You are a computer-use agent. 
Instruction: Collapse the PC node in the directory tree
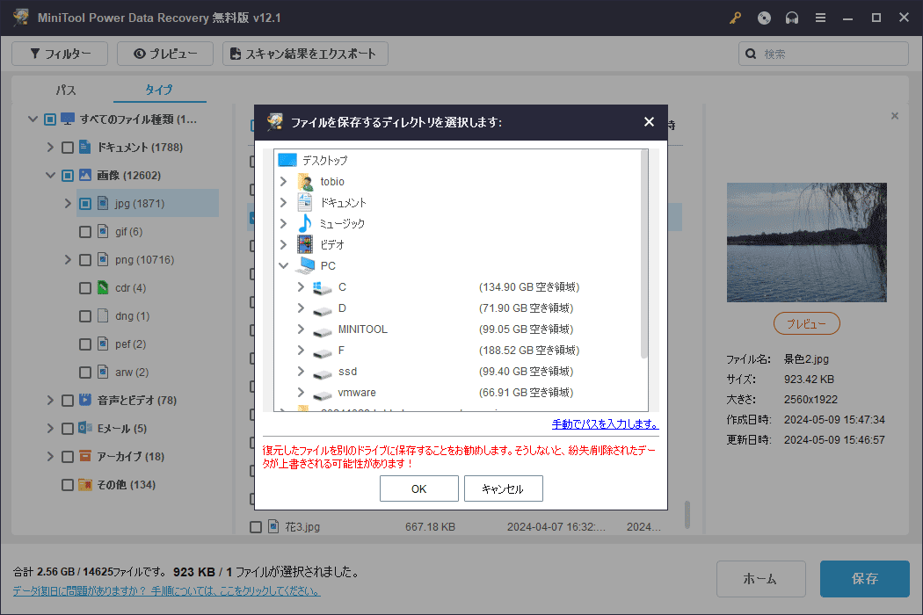click(284, 266)
